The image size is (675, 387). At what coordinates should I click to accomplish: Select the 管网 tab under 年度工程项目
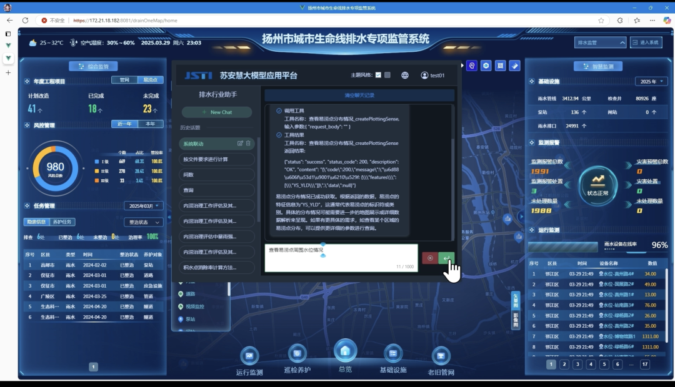124,80
